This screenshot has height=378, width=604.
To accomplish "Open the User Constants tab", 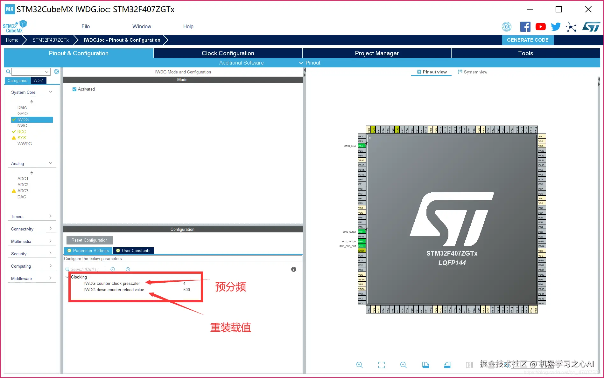I will coord(133,251).
